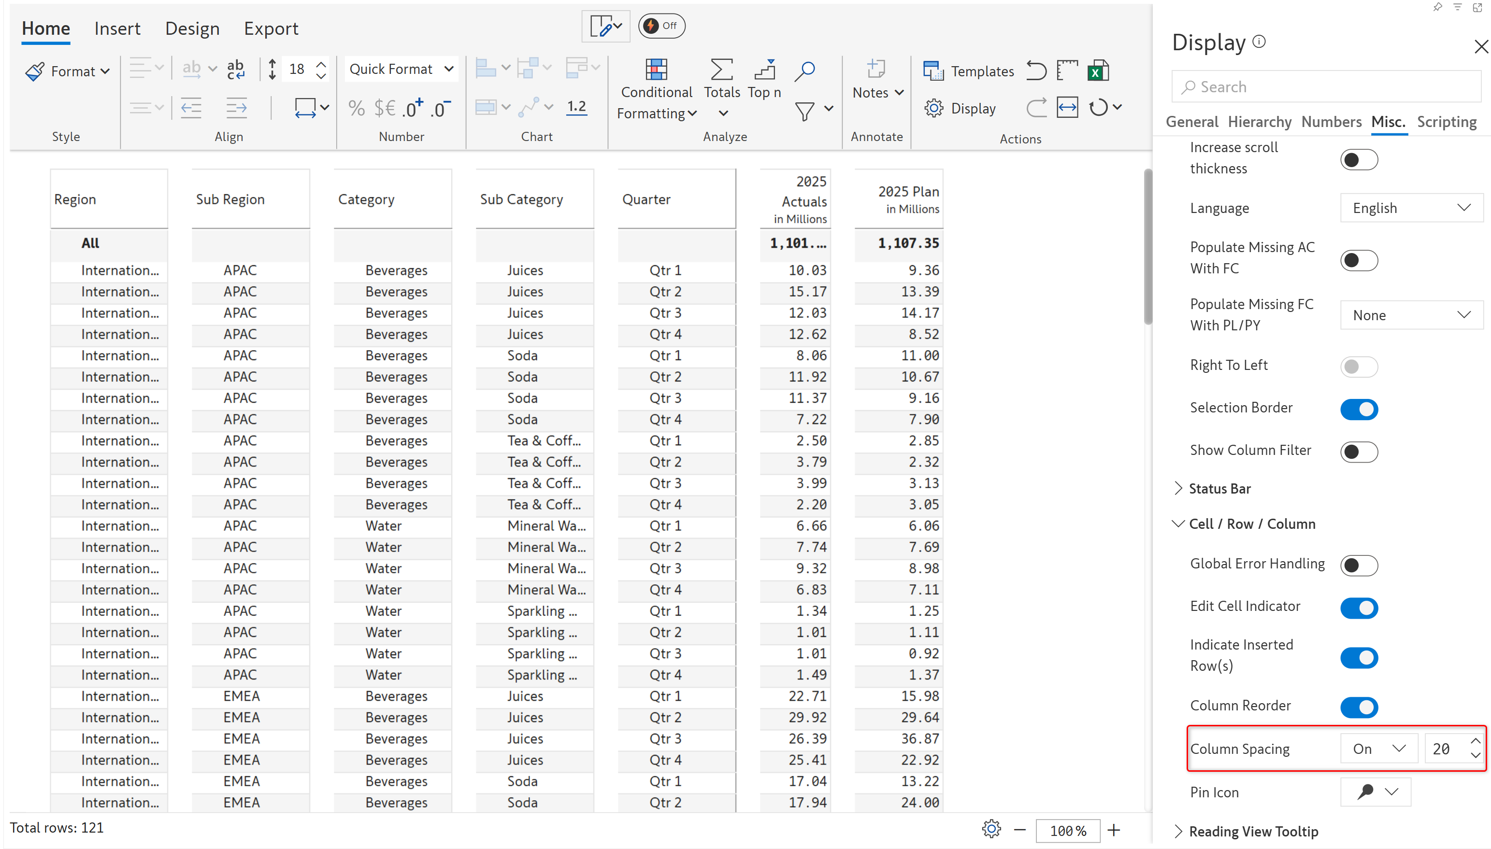Open the Numbers tab in Display panel
The image size is (1491, 849).
[1331, 122]
